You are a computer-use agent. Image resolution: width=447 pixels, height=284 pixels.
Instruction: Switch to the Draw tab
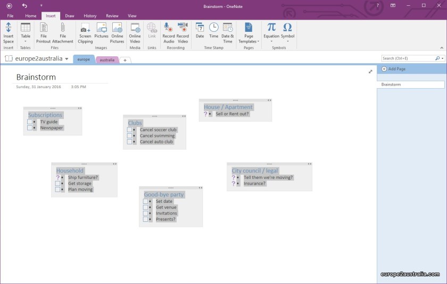[70, 16]
